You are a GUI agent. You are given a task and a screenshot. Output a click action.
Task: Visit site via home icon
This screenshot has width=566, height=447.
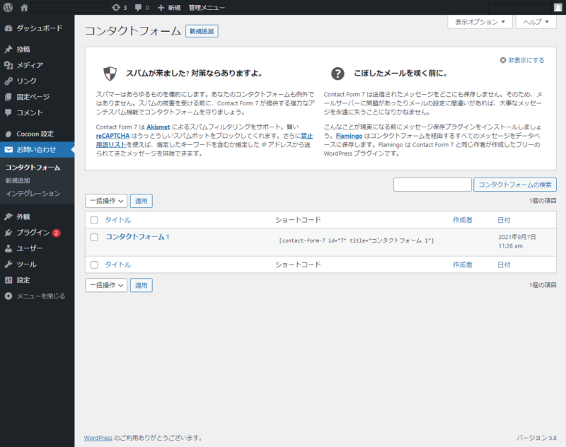click(x=24, y=8)
